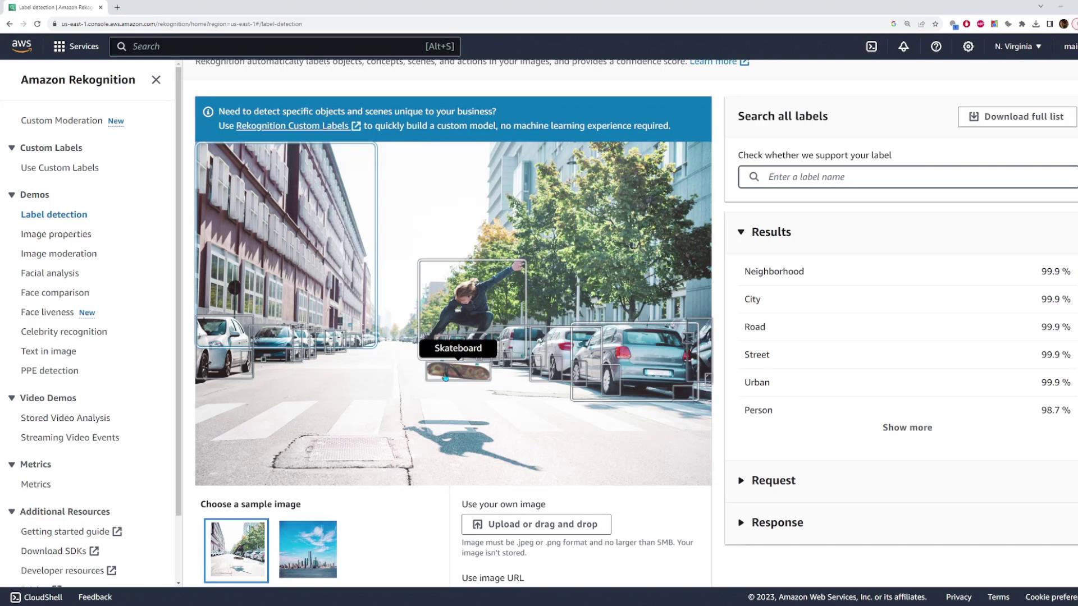
Task: Open AWS CloudShell icon in top bar
Action: point(871,47)
